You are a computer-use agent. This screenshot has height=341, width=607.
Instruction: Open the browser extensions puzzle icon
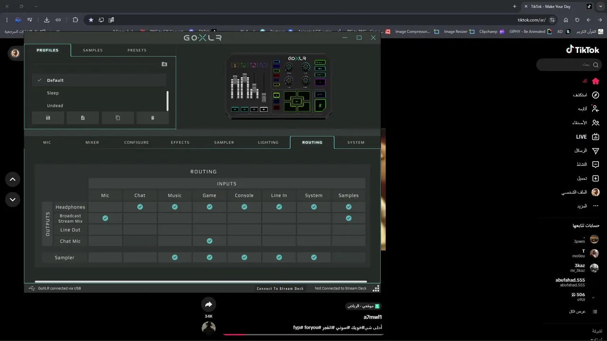pos(75,20)
